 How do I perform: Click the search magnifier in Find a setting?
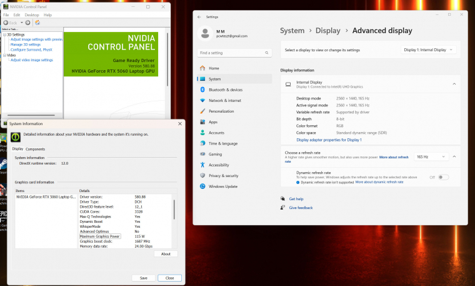coord(267,53)
